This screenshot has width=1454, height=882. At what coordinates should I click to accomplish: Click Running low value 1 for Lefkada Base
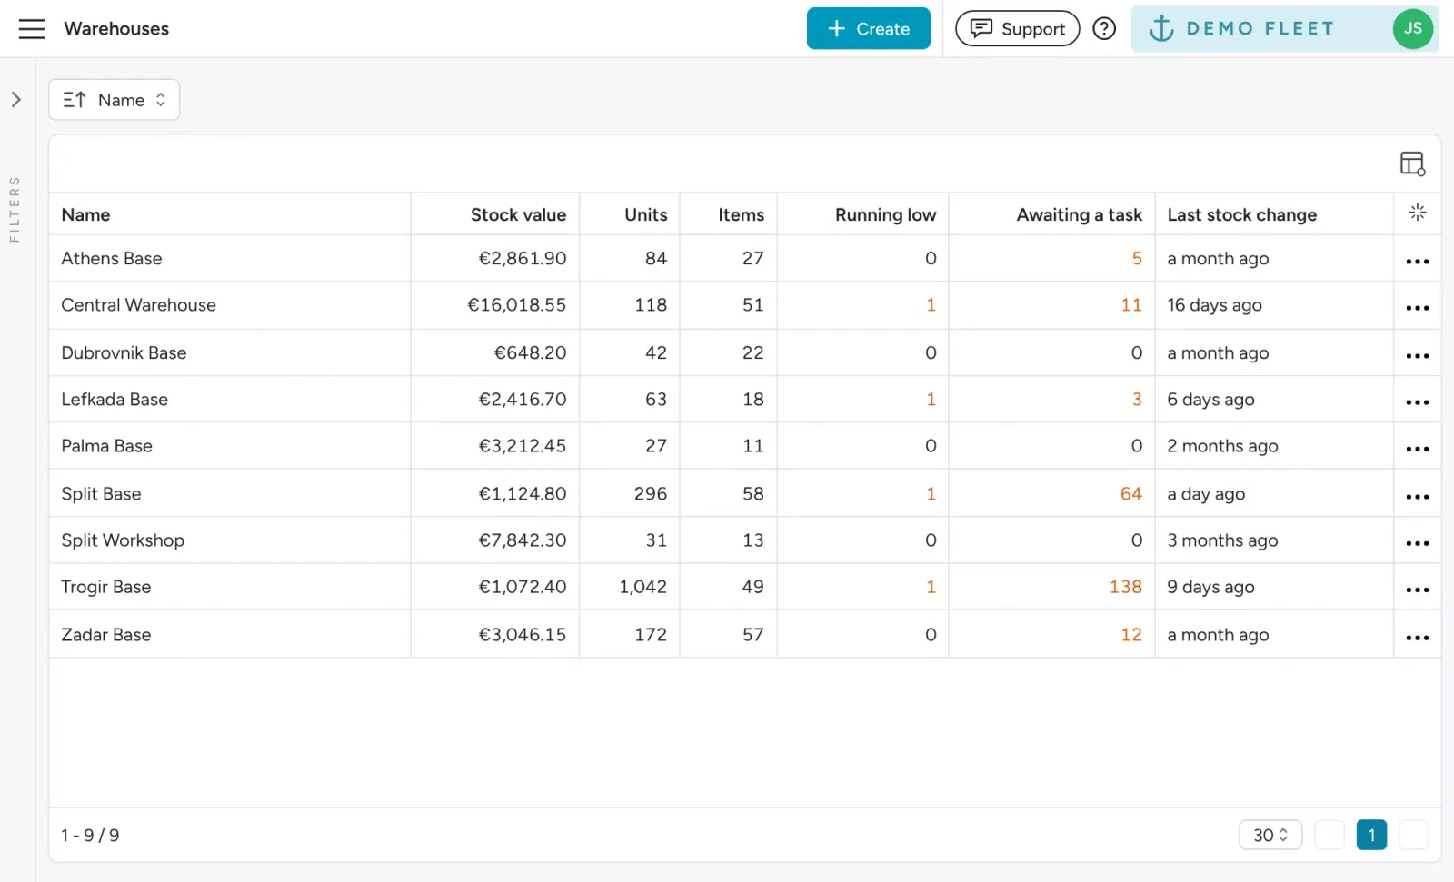coord(931,399)
